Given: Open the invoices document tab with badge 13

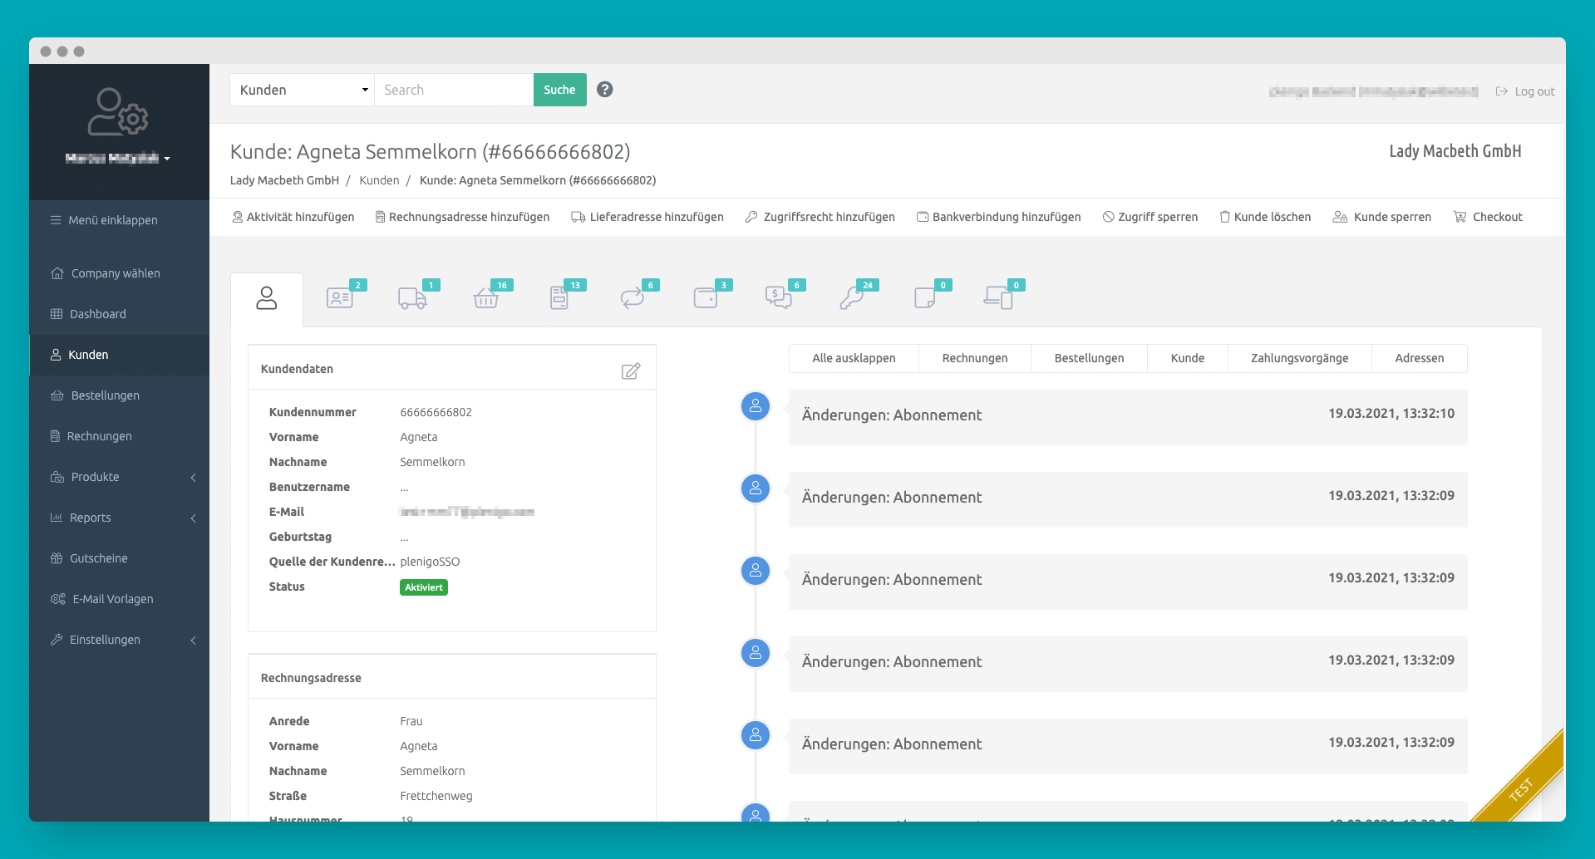Looking at the screenshot, I should (559, 297).
